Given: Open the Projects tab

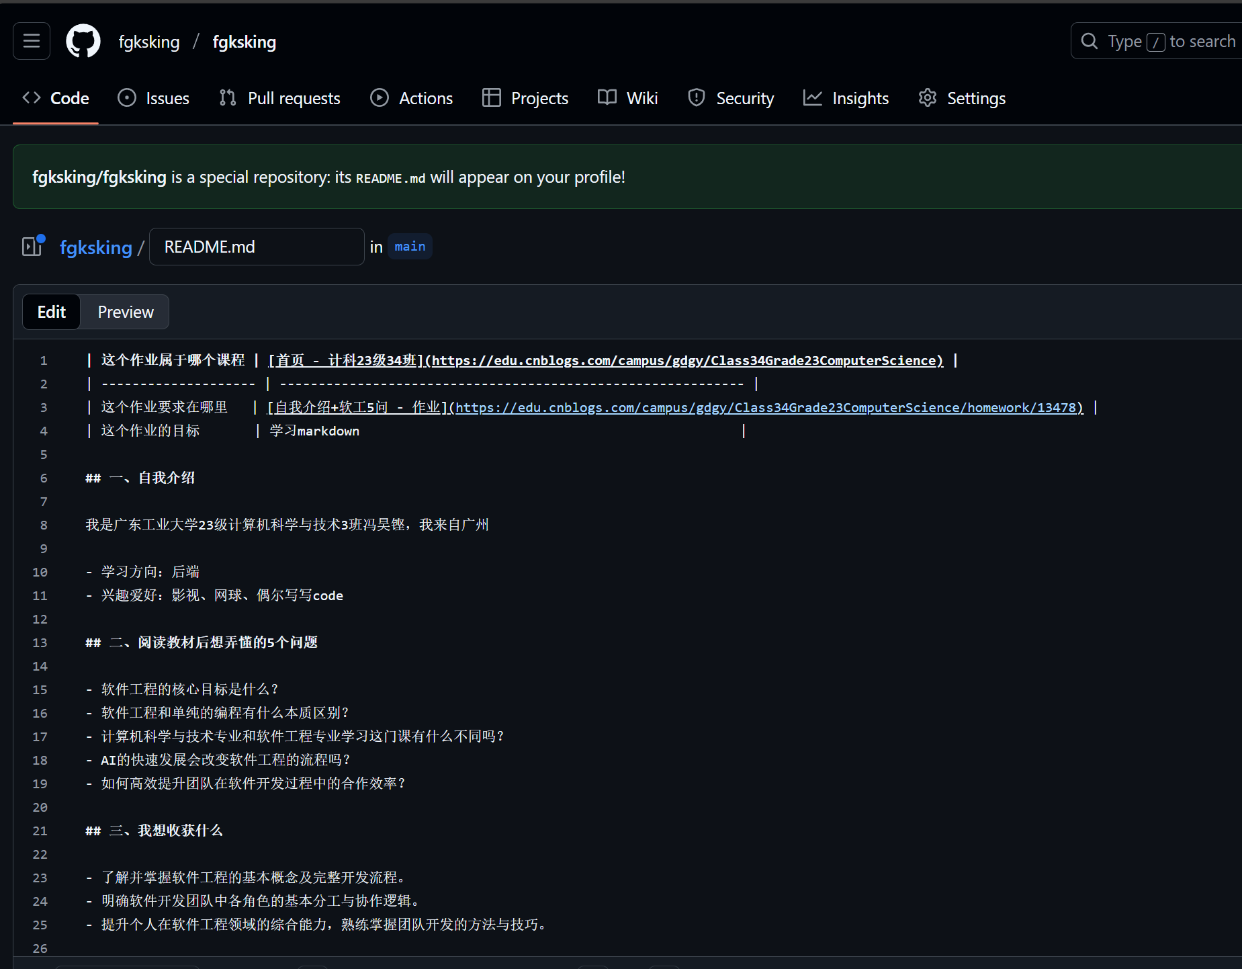Looking at the screenshot, I should pyautogui.click(x=525, y=98).
